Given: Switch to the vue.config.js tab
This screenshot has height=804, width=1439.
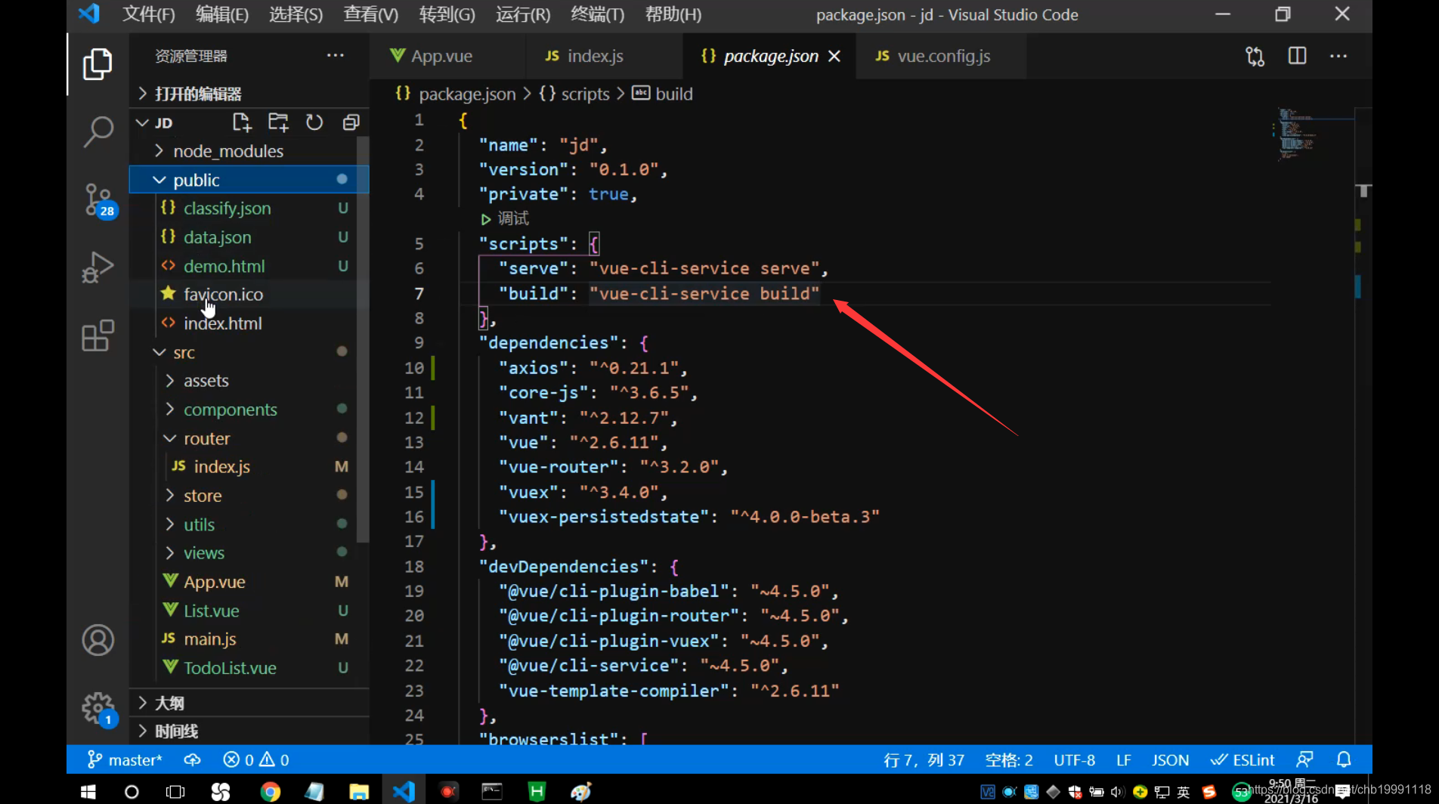Looking at the screenshot, I should tap(942, 56).
